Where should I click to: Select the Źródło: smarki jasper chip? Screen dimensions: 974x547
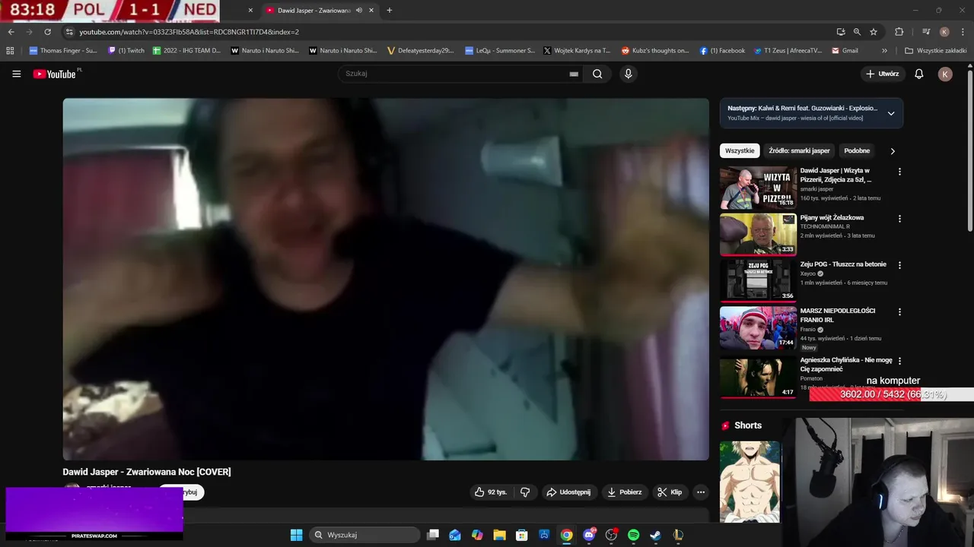click(799, 150)
